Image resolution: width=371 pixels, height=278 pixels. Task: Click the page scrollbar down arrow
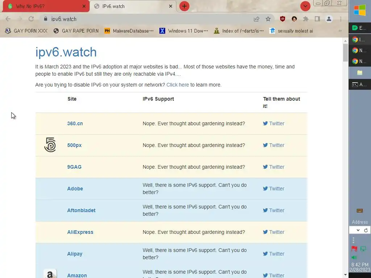[x=345, y=275]
